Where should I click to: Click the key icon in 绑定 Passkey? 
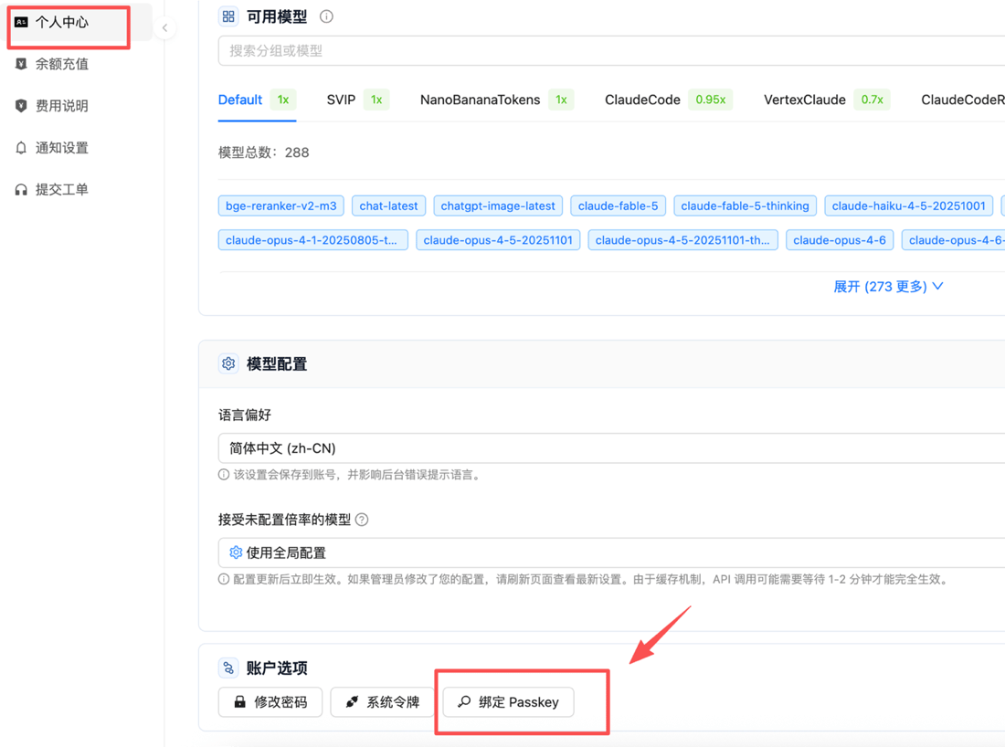(x=464, y=701)
